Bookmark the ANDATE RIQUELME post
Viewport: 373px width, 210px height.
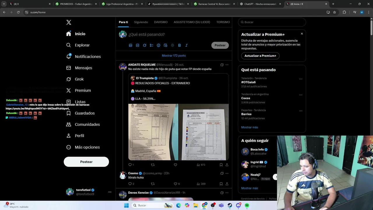pyautogui.click(x=221, y=165)
